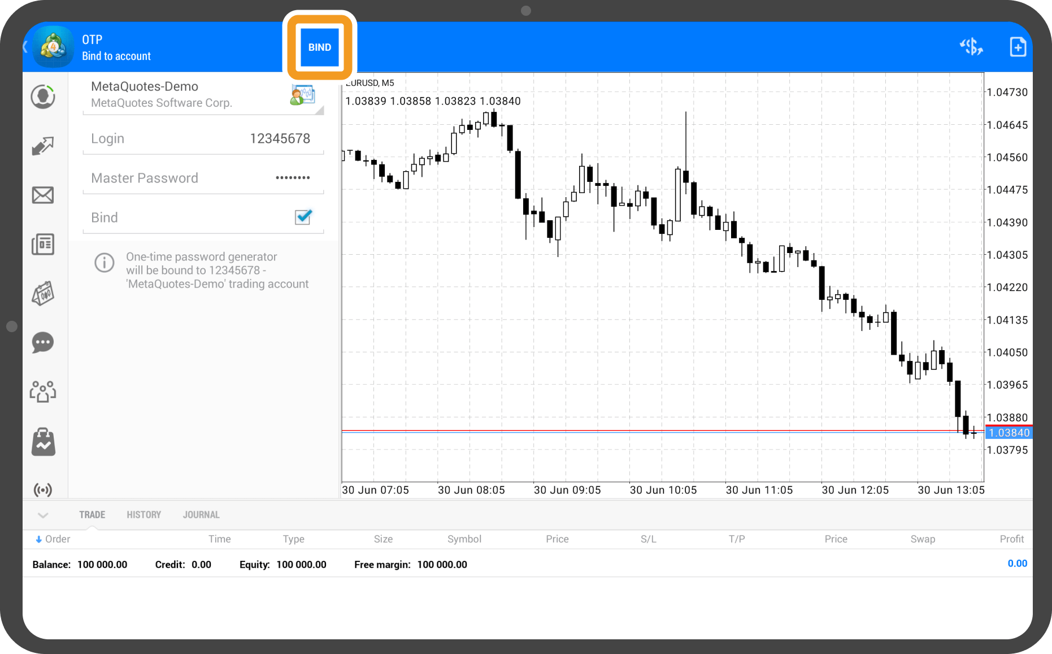
Task: Toggle the Bind checkbox
Action: tap(303, 217)
